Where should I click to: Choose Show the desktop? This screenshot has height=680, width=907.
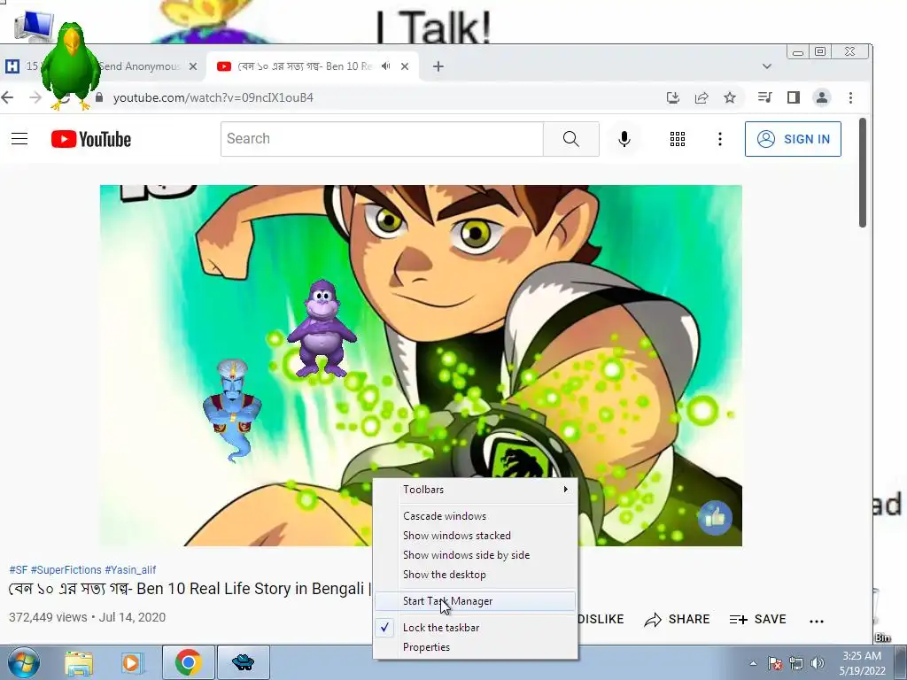tap(476, 575)
